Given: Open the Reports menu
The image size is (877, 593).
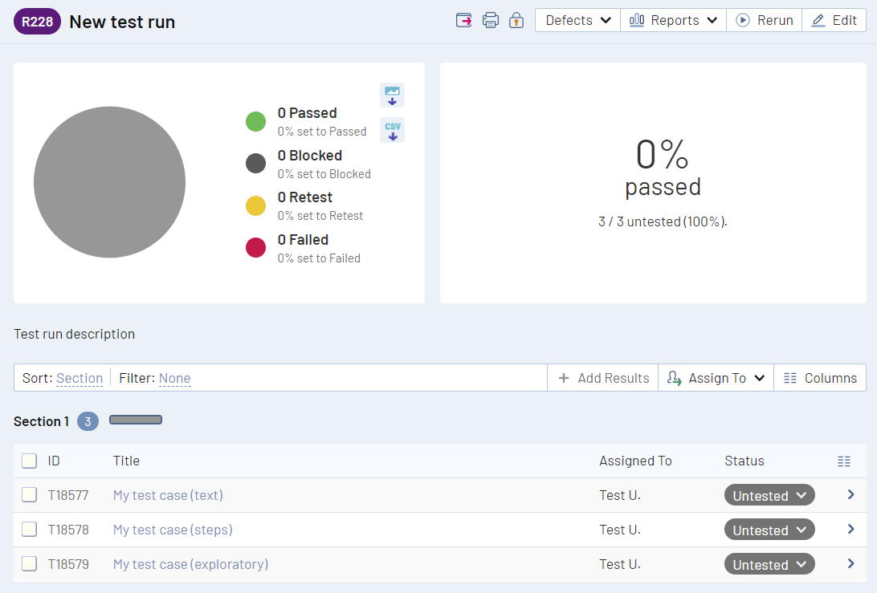Looking at the screenshot, I should (673, 20).
